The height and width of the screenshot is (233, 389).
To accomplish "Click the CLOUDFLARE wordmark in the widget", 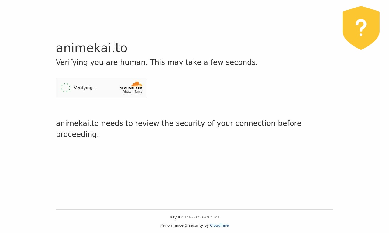I will [131, 88].
